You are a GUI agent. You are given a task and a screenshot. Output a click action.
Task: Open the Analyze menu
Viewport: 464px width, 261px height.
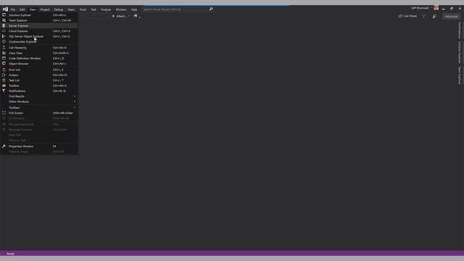[x=106, y=9]
